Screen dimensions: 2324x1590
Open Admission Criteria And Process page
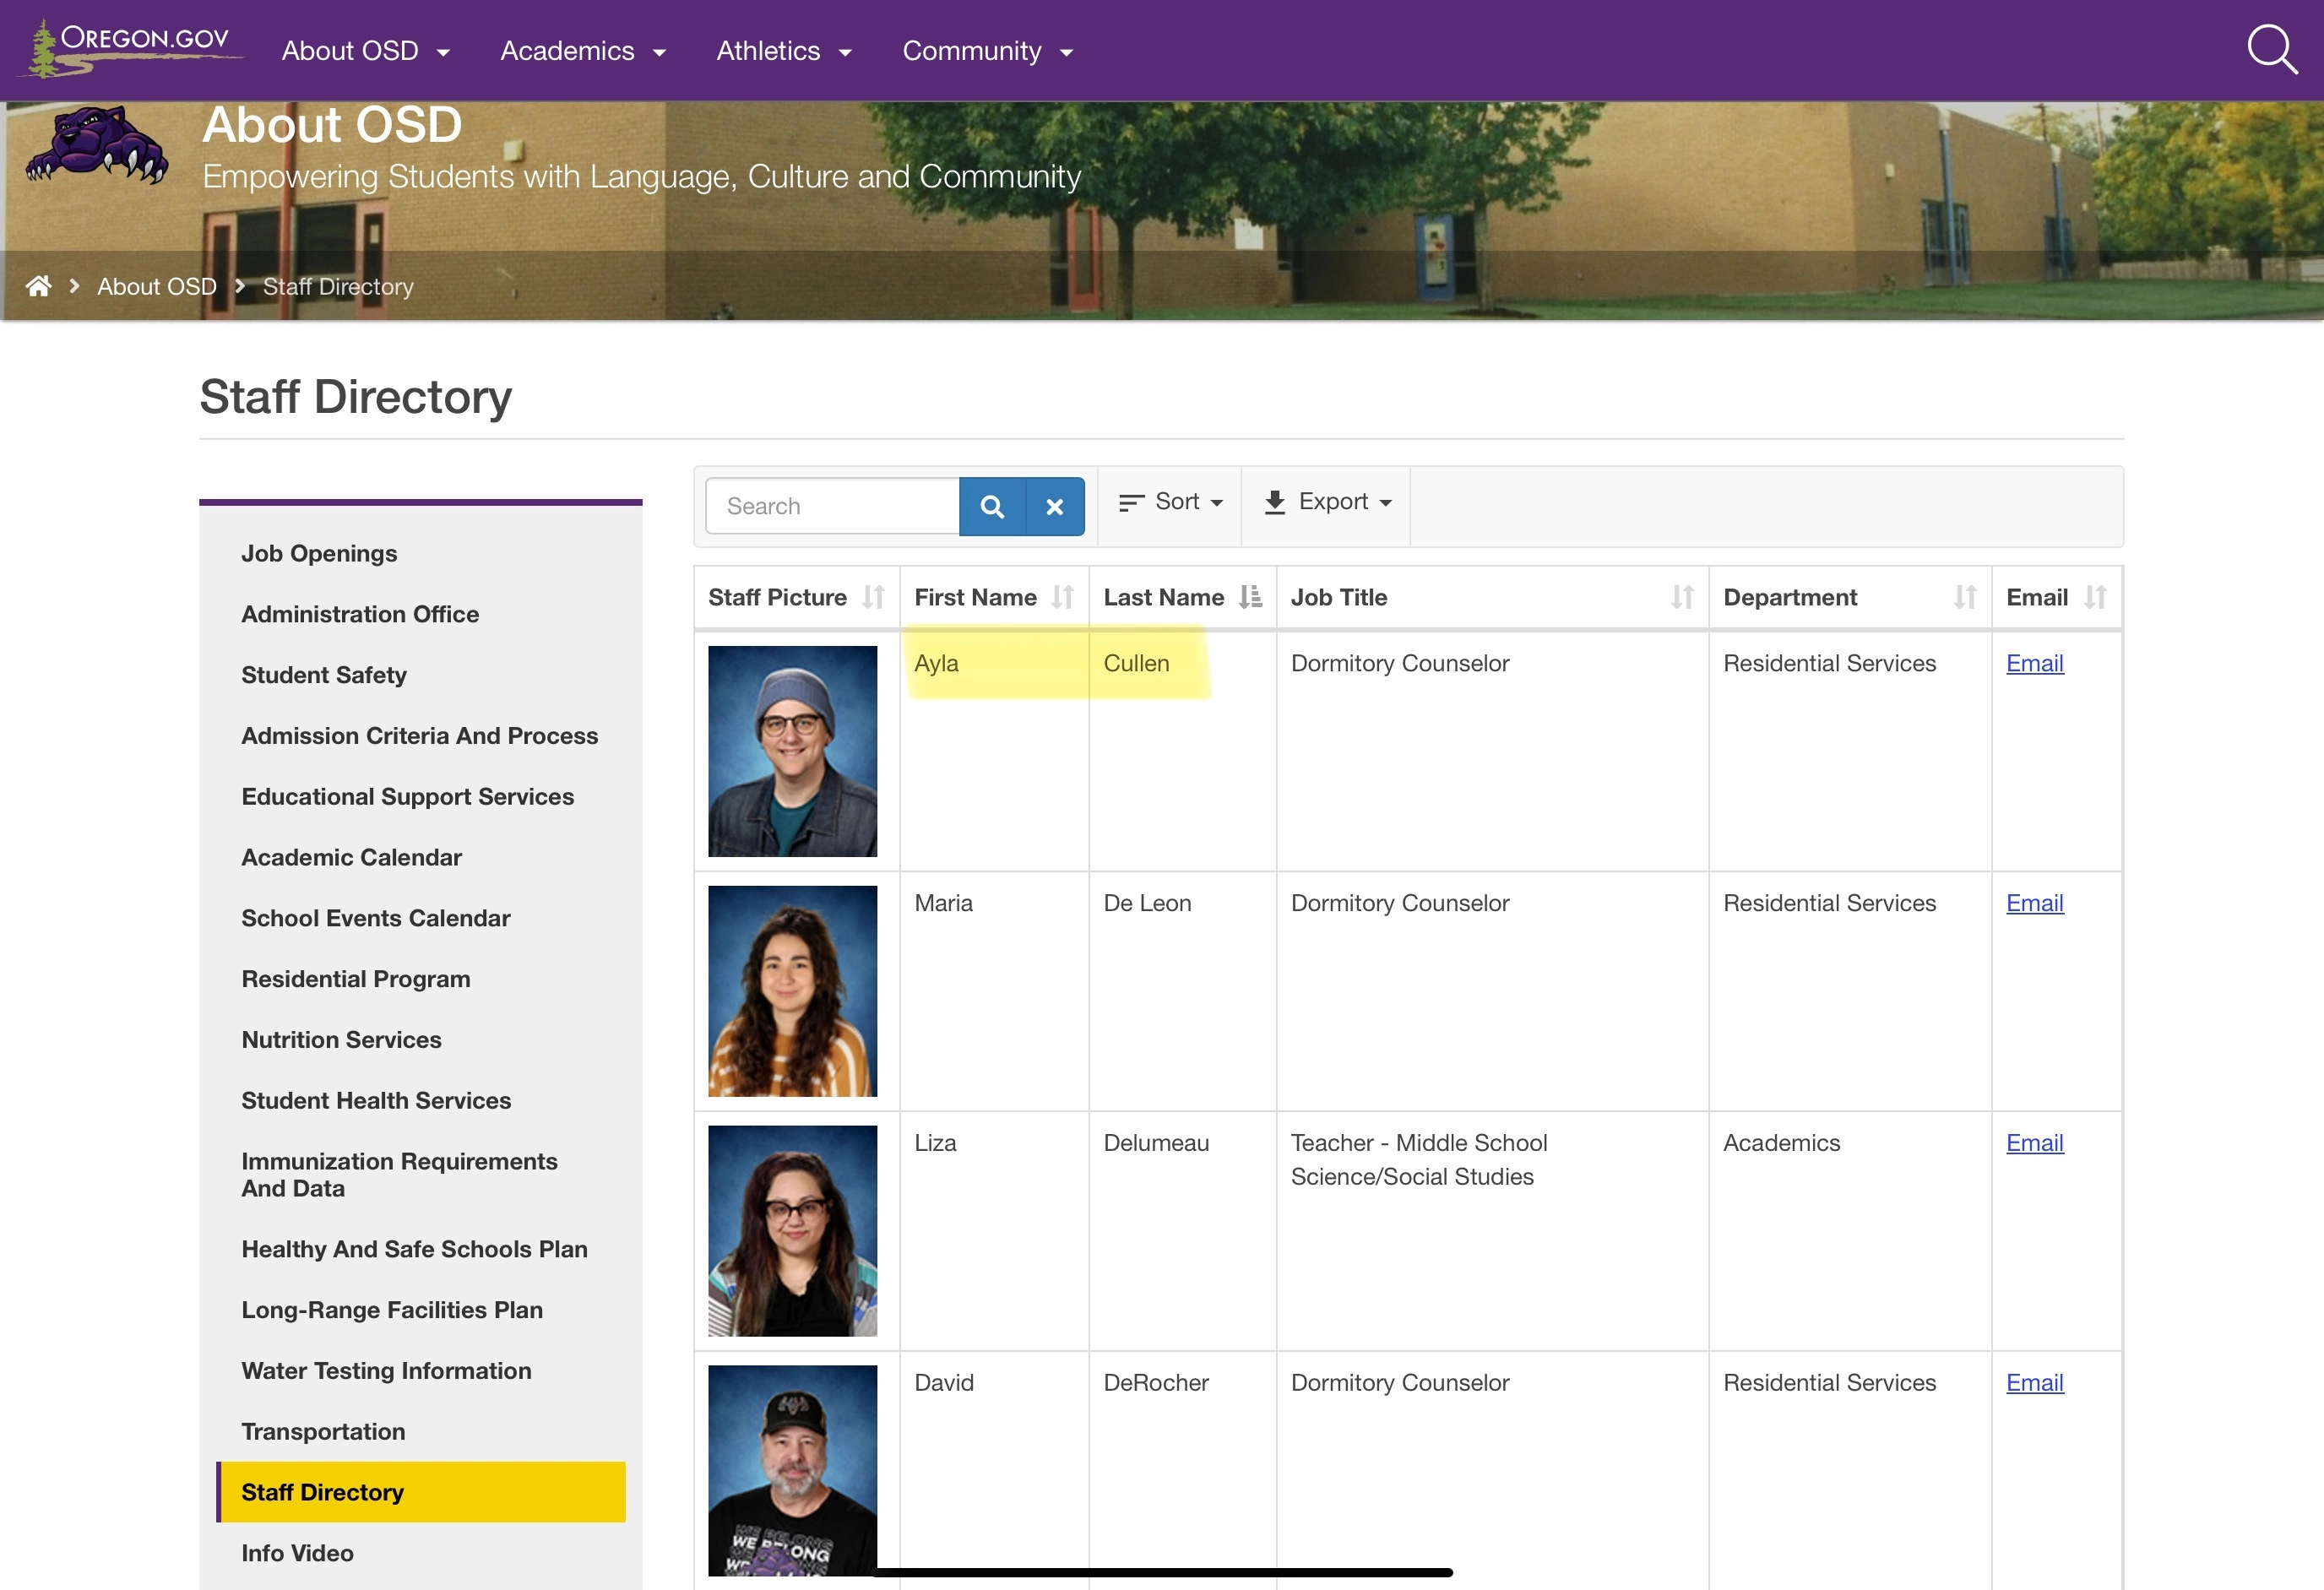(x=420, y=736)
